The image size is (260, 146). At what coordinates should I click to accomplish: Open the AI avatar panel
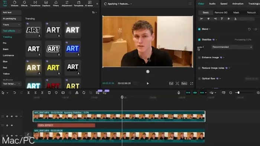[89, 4]
